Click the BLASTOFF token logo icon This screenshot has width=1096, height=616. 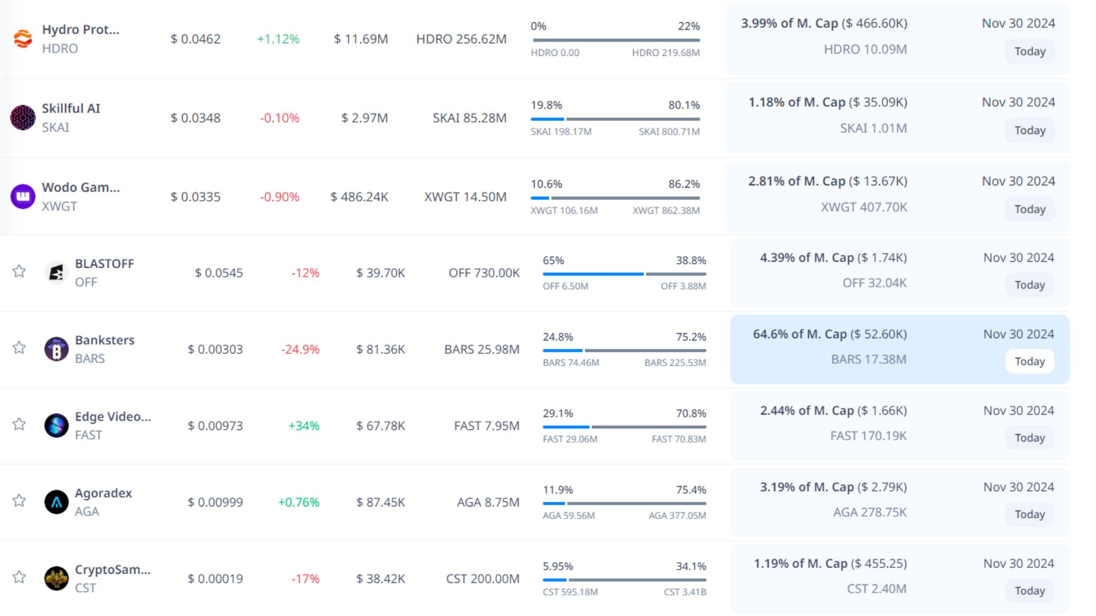[x=57, y=273]
